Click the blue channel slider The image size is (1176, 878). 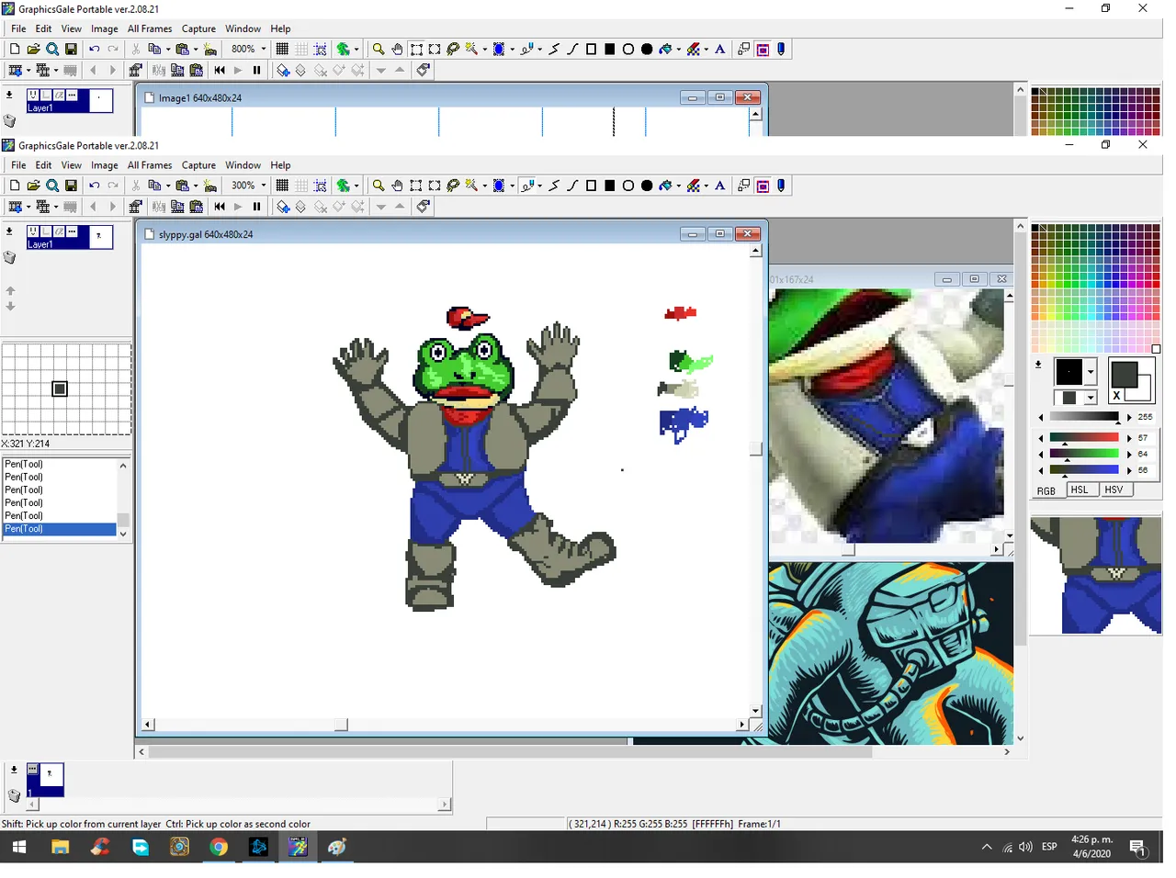[x=1084, y=469]
